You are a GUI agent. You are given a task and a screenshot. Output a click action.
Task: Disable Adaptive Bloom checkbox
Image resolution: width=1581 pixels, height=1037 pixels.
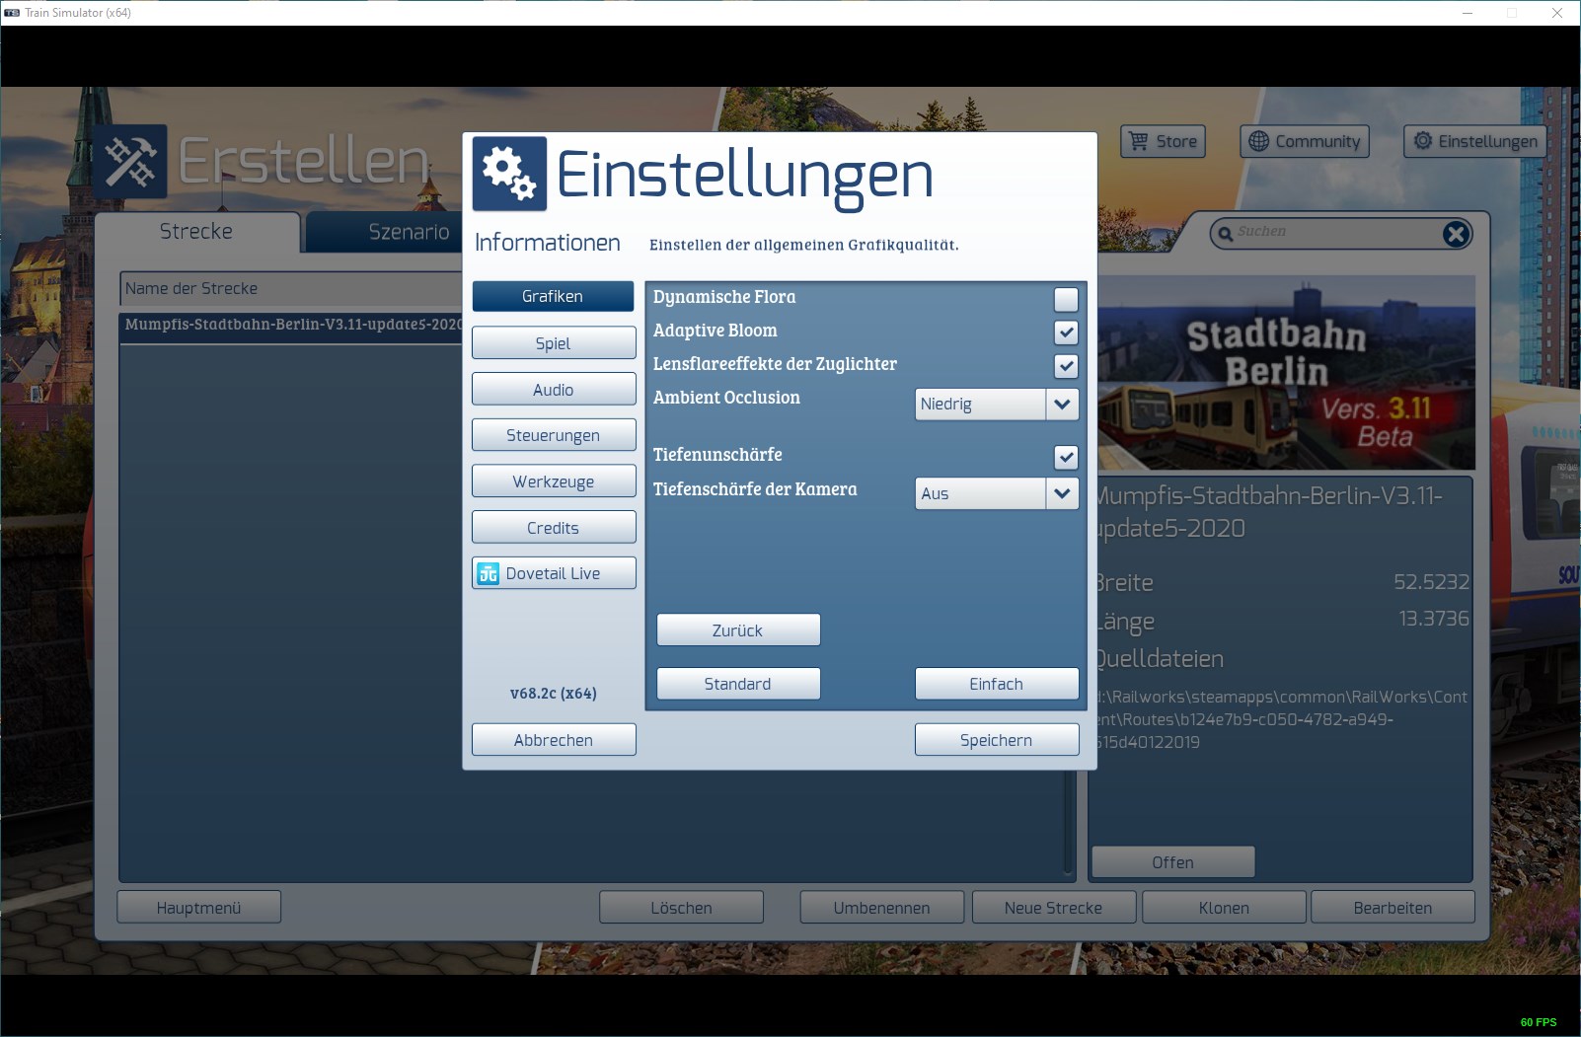tap(1066, 333)
